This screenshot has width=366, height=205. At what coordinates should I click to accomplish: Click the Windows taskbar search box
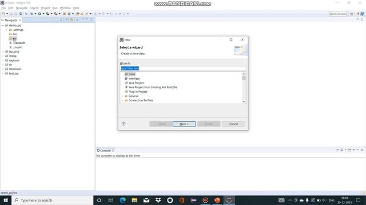(x=52, y=200)
